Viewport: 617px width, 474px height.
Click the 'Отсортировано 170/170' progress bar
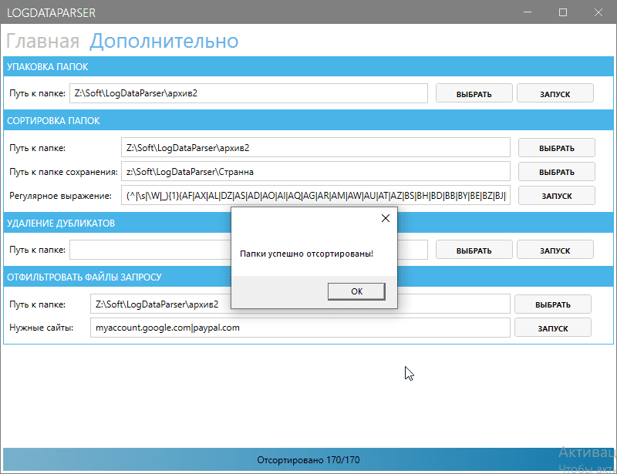pyautogui.click(x=308, y=458)
